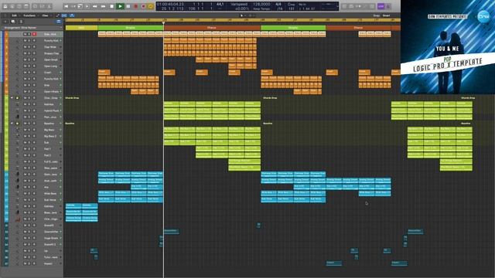Mute the Sub Verse track
Image resolution: width=495 pixels, height=278 pixels.
click(x=25, y=200)
